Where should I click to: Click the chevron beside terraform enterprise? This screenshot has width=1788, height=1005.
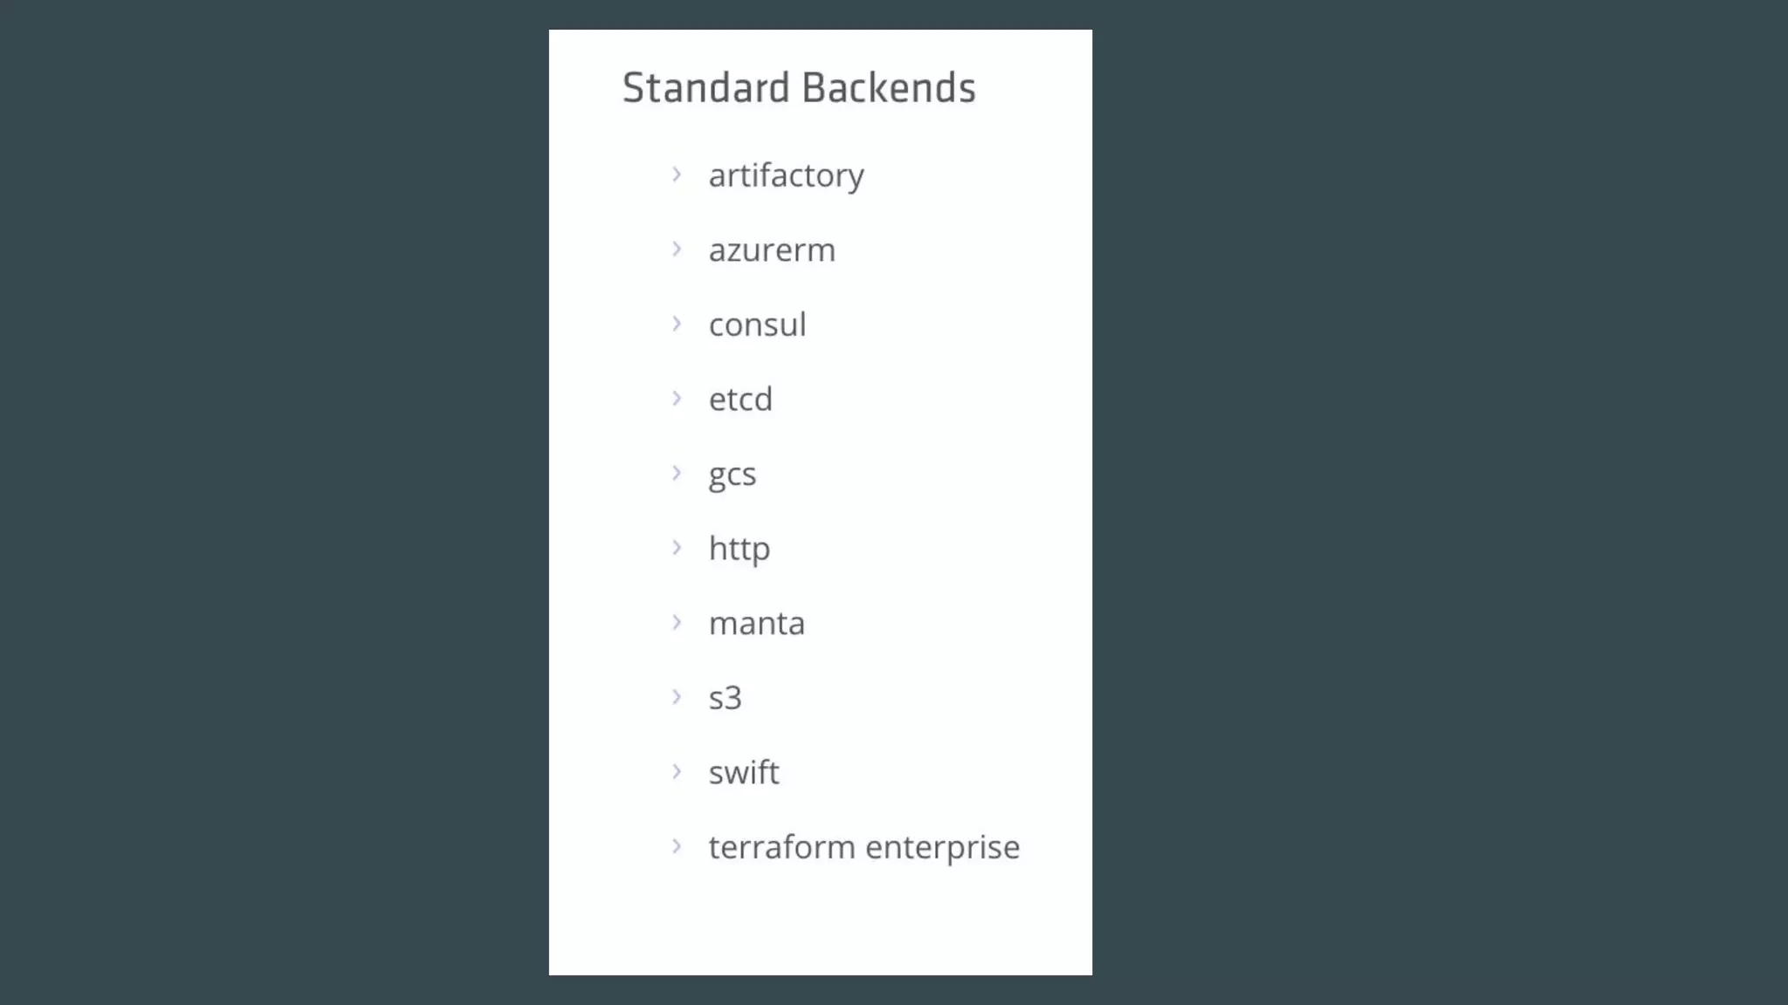point(677,846)
